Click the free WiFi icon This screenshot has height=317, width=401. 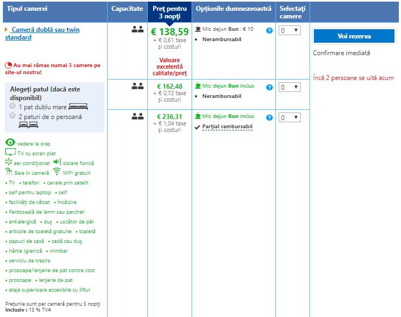[x=57, y=172]
